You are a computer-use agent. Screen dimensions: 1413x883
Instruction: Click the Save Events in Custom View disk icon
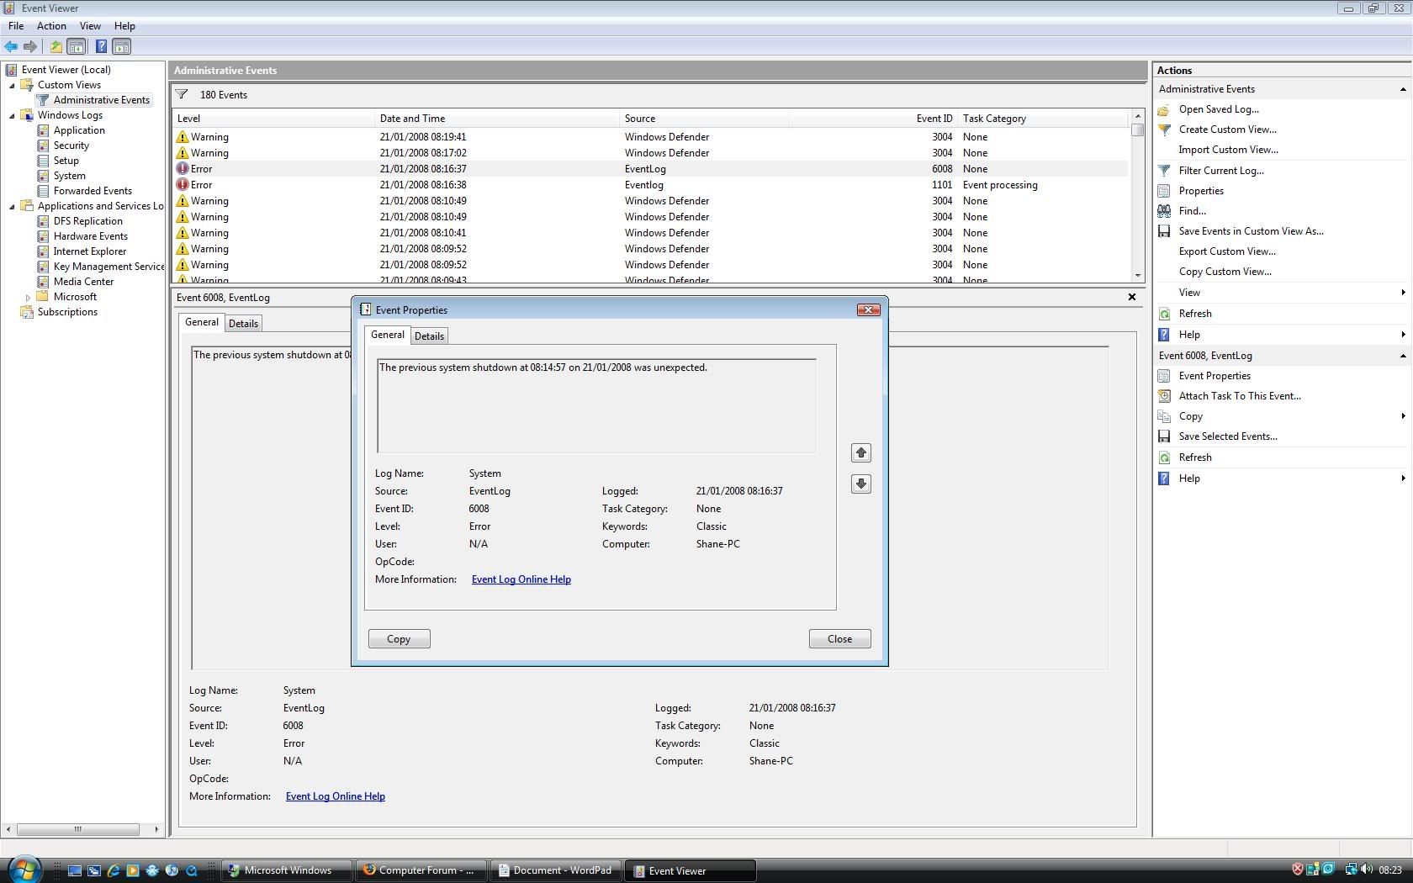pos(1164,231)
